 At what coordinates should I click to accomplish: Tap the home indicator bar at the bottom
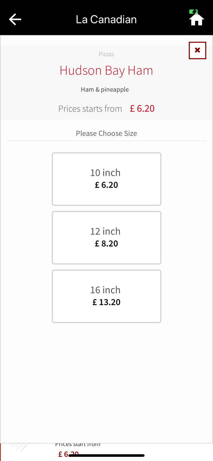pyautogui.click(x=106, y=455)
